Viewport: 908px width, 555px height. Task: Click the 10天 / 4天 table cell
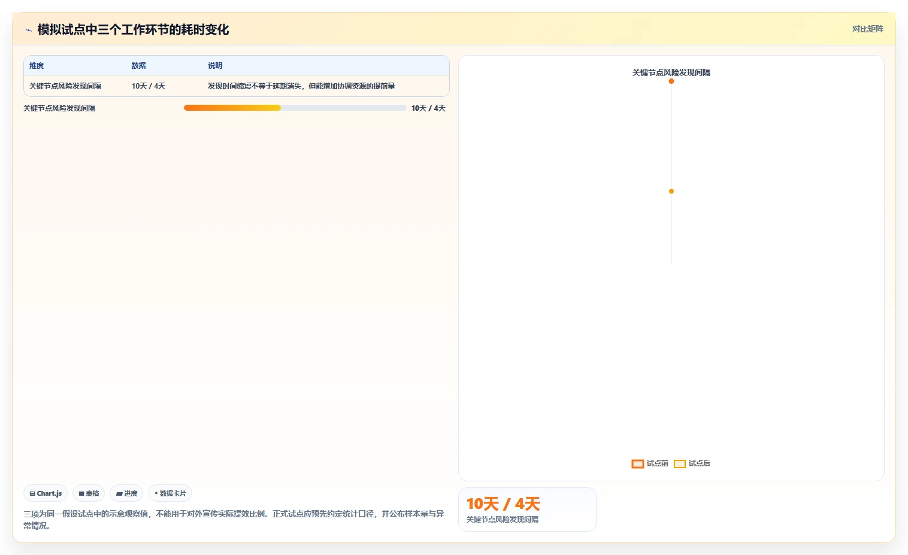click(149, 86)
